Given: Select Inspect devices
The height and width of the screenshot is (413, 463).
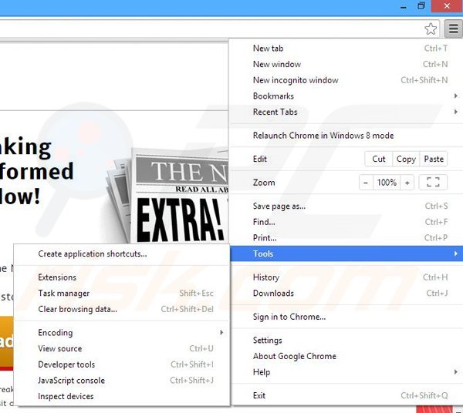Looking at the screenshot, I should point(122,396).
